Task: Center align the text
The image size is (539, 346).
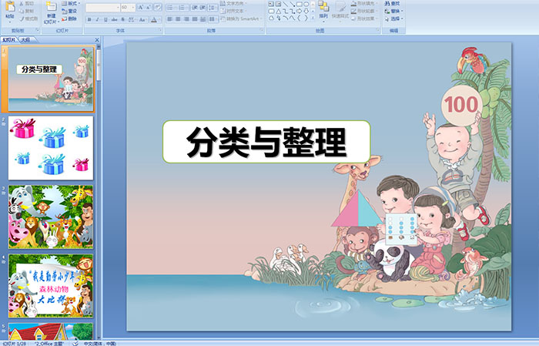Action: [x=178, y=19]
